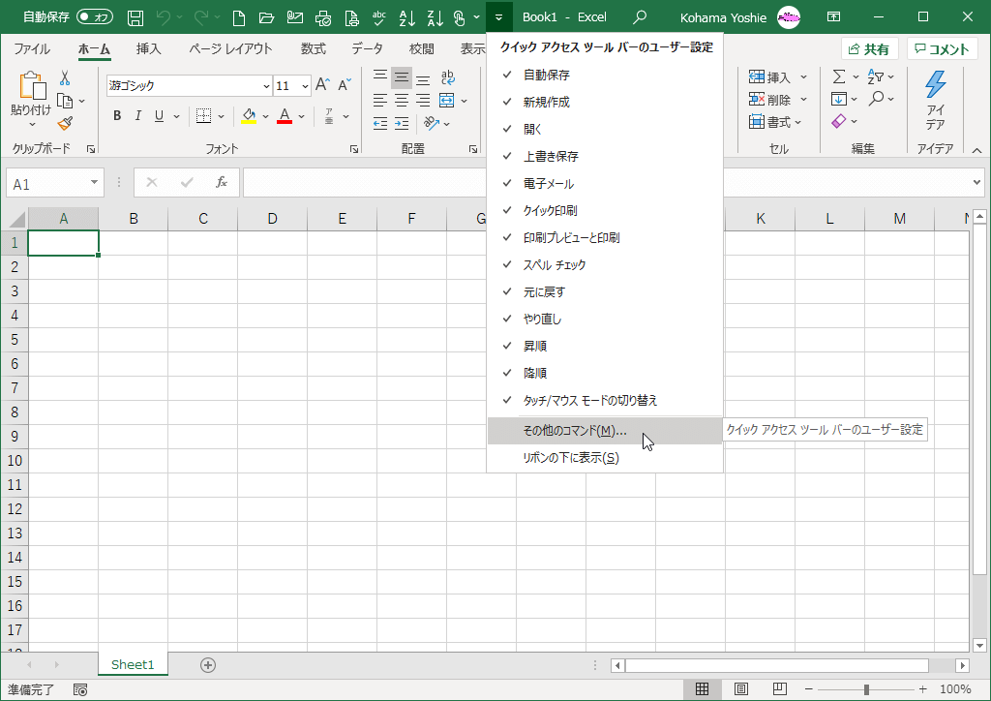The image size is (991, 701).
Task: Collapse the ribbon with chevron
Action: [x=976, y=150]
